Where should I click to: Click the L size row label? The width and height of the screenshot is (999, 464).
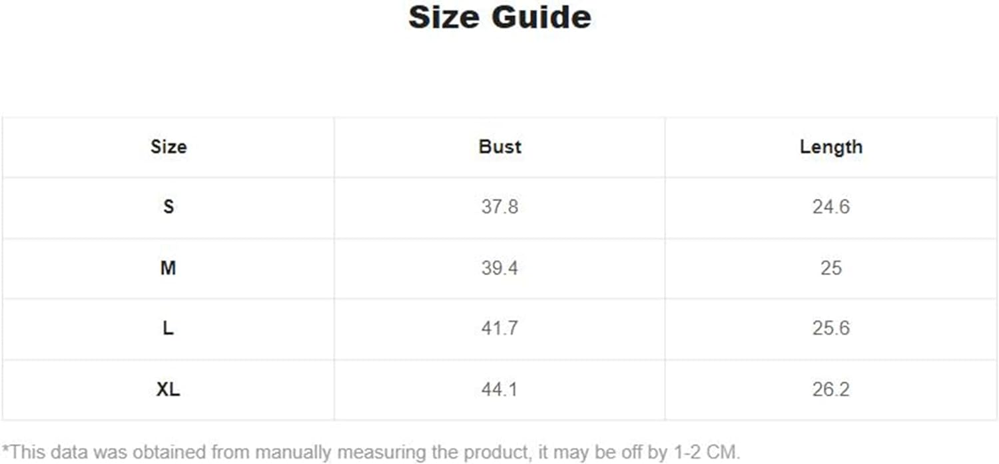tap(168, 329)
